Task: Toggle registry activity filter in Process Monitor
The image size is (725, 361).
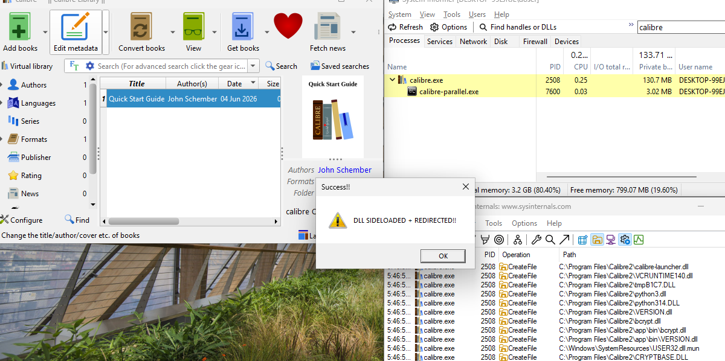Action: pyautogui.click(x=582, y=240)
